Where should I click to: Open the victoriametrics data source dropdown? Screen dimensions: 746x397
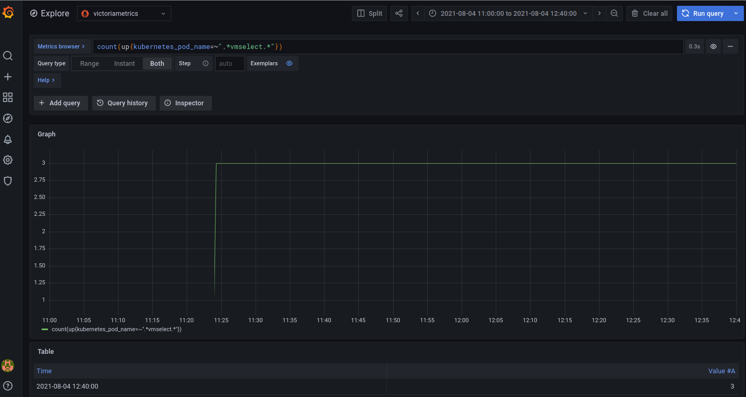click(124, 14)
